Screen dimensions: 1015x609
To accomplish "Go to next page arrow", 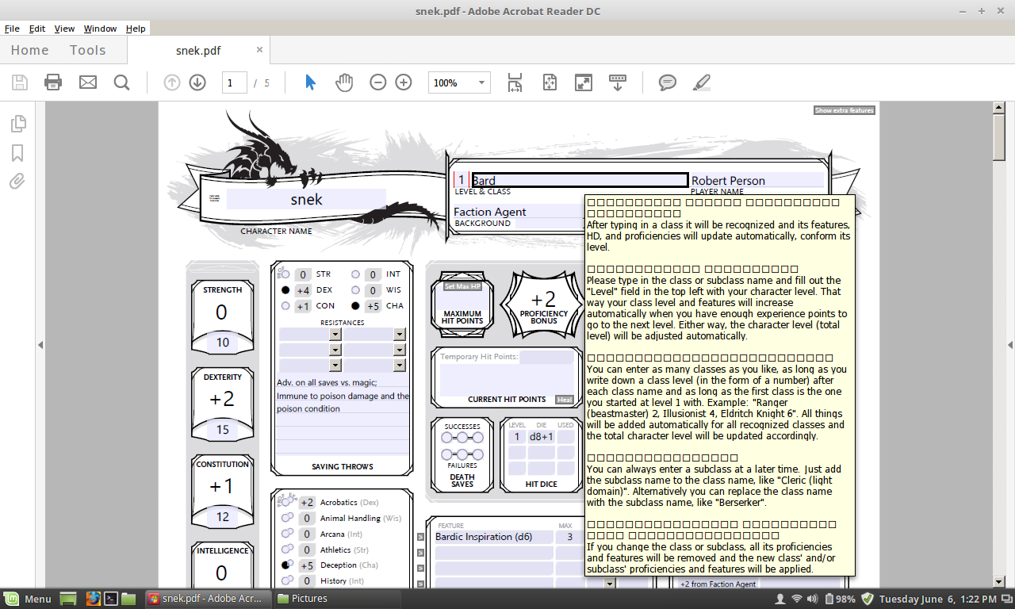I will click(197, 82).
